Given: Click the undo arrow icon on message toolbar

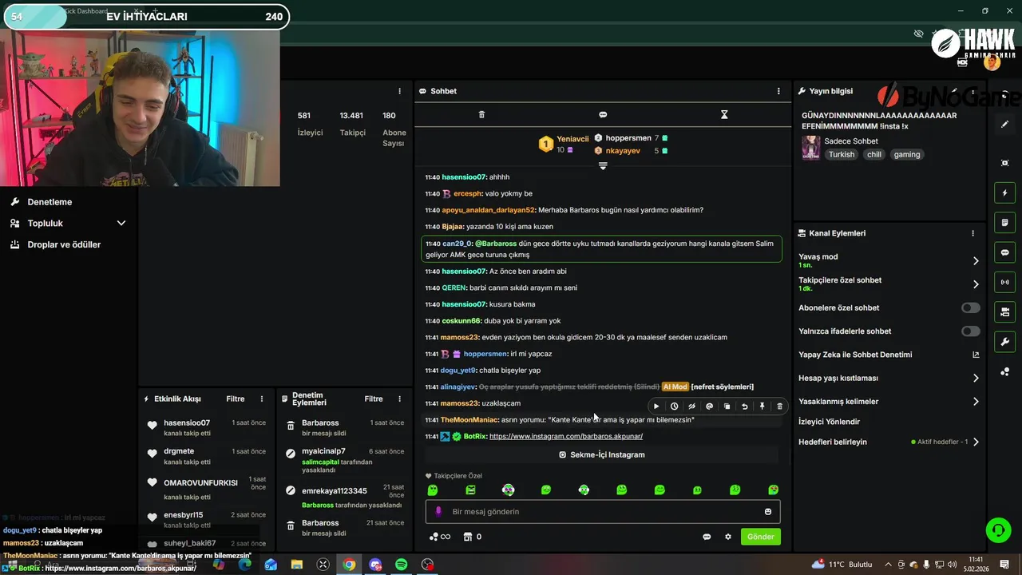Looking at the screenshot, I should click(744, 406).
